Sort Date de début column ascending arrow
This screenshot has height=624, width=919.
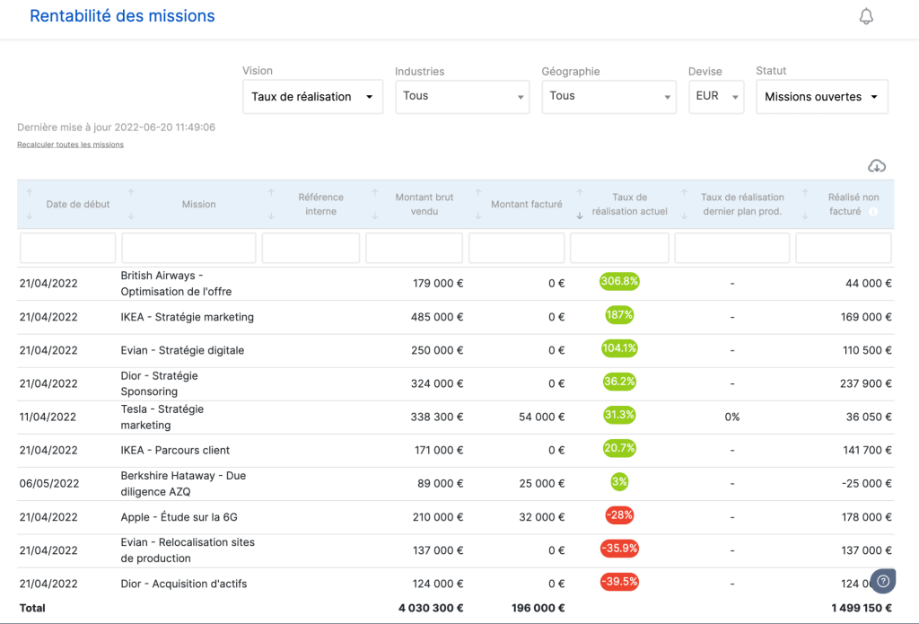pos(30,192)
